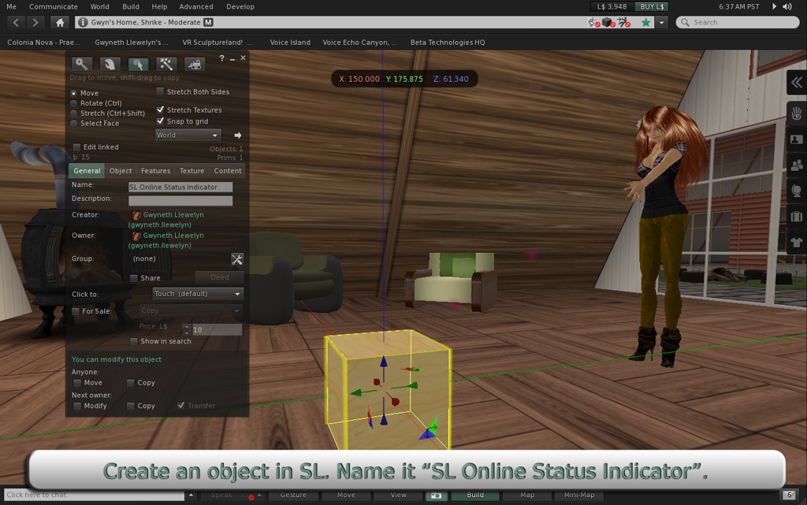
Task: Click the Gesture bottom bar button
Action: pyautogui.click(x=293, y=495)
